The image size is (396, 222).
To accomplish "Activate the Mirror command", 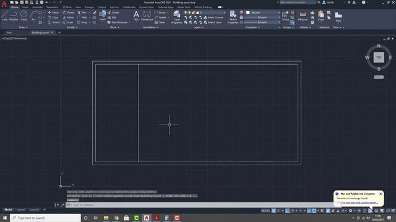I will 69,17.
